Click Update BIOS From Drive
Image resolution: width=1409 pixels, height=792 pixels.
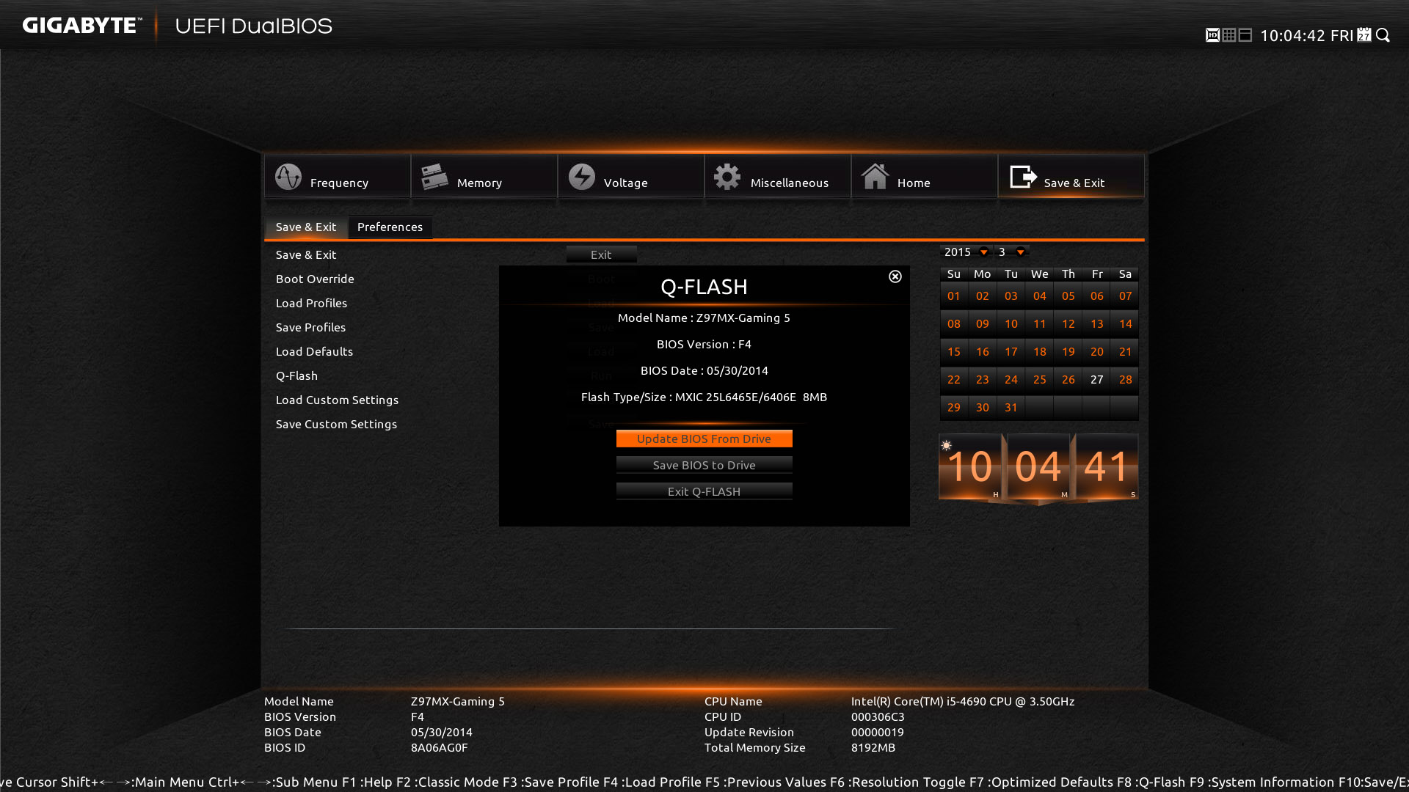point(704,439)
